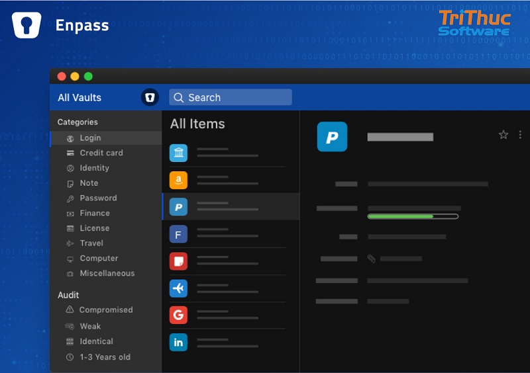Click the Categories section header
Image resolution: width=530 pixels, height=373 pixels.
click(x=78, y=122)
